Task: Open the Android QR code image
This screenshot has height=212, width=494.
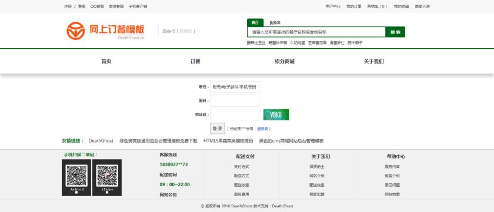Action: 76,177
